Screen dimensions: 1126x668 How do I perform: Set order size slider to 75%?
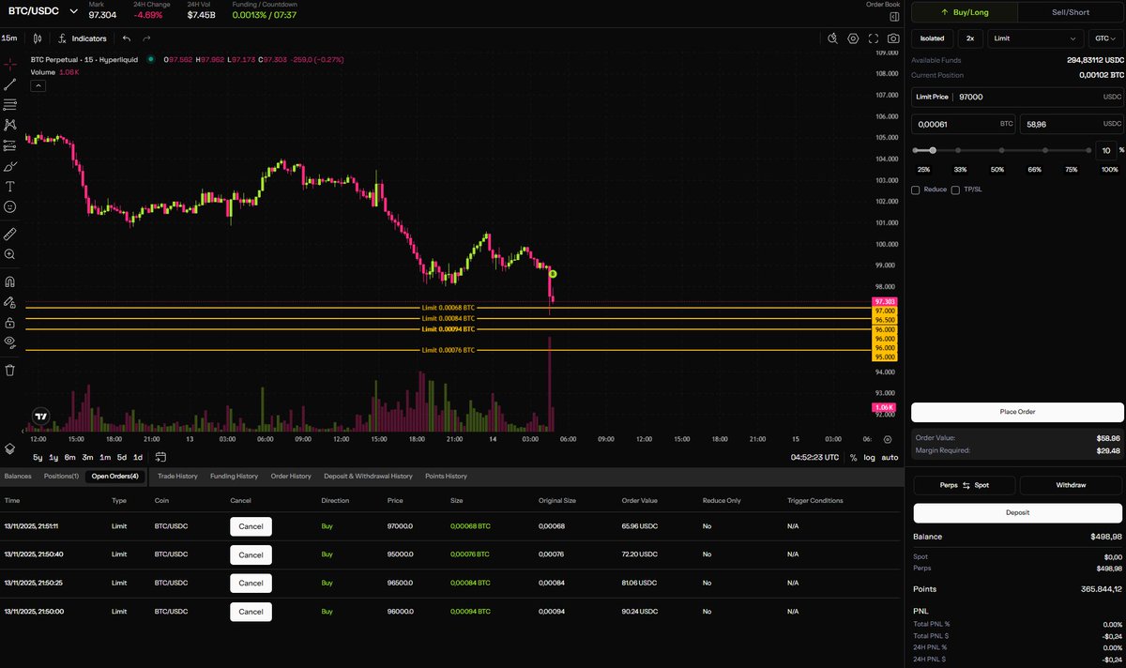(1071, 171)
